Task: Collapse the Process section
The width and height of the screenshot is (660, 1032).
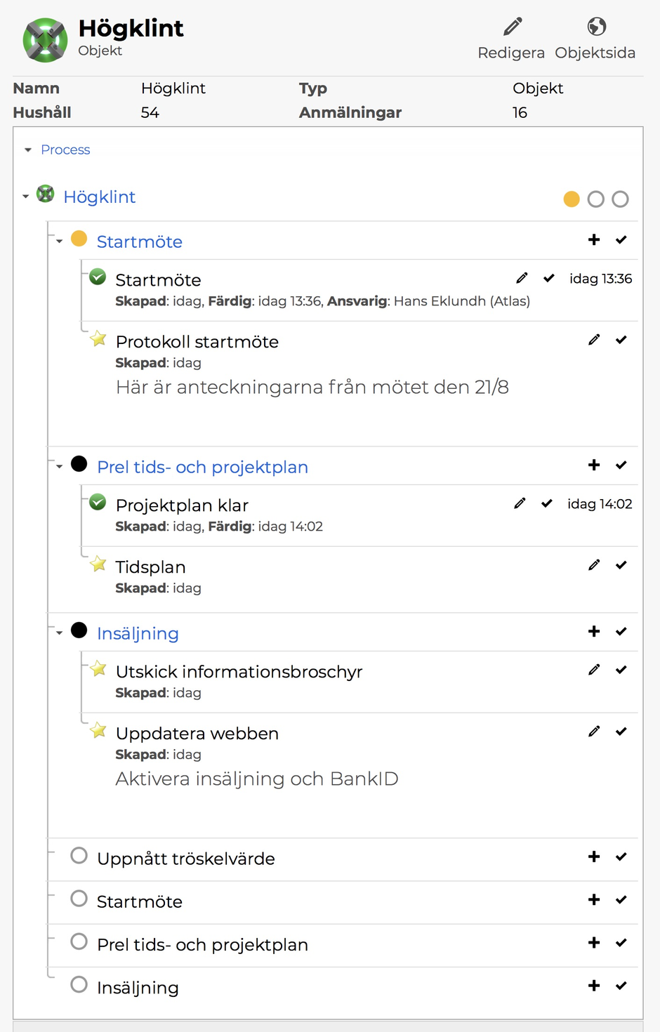Action: coord(28,150)
